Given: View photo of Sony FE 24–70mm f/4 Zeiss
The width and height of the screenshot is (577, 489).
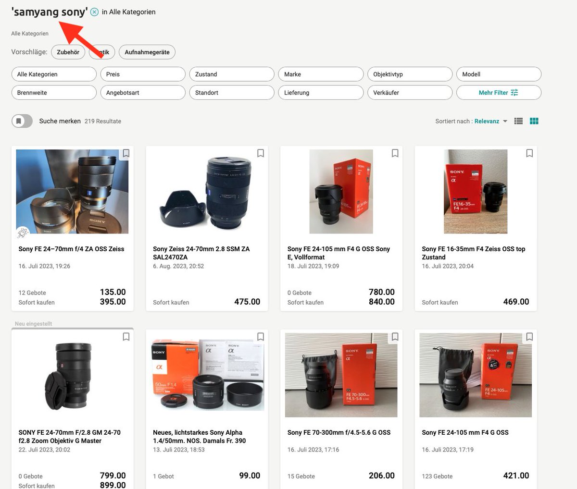Looking at the screenshot, I should [72, 191].
